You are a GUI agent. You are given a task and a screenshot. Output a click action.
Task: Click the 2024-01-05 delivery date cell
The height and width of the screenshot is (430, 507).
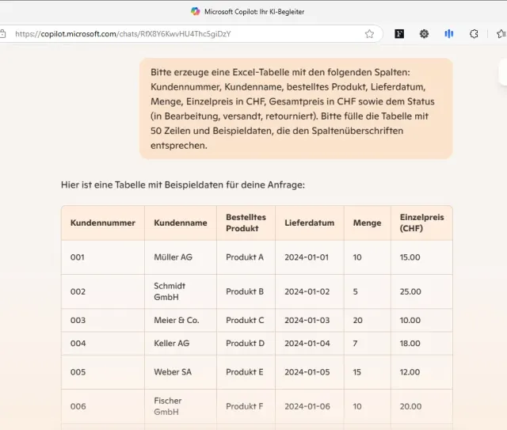coord(307,372)
